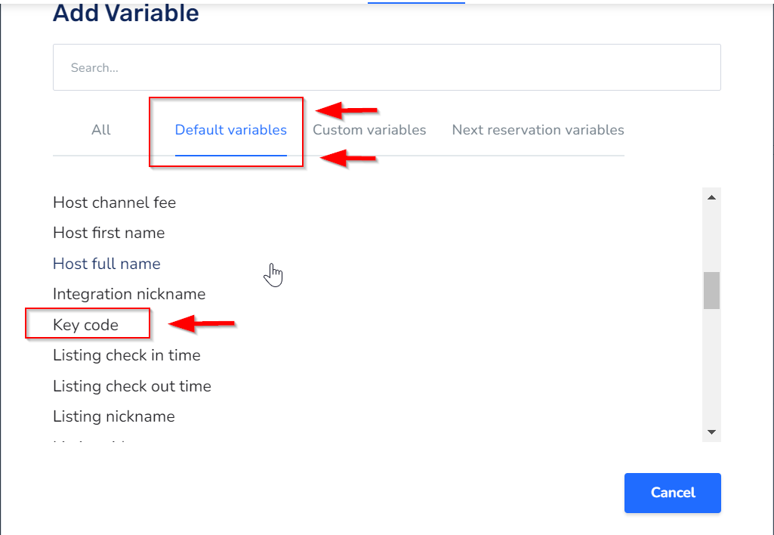The height and width of the screenshot is (535, 774).
Task: Click the Add Variable dialog heading
Action: (x=126, y=13)
